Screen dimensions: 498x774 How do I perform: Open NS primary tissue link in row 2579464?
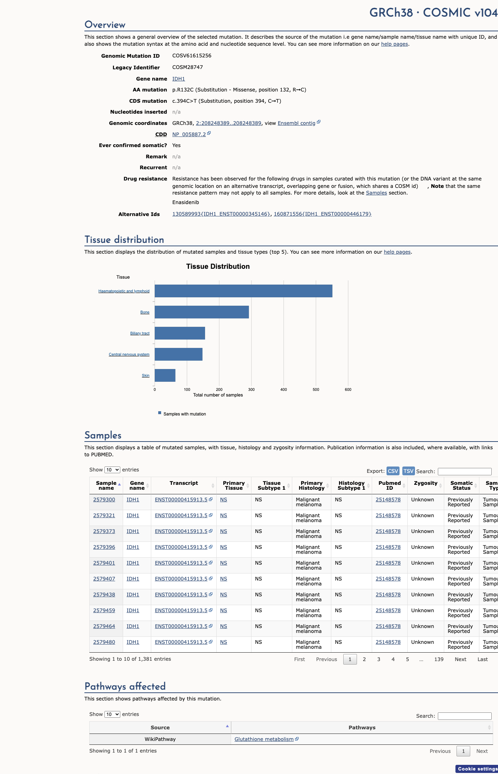tap(223, 626)
